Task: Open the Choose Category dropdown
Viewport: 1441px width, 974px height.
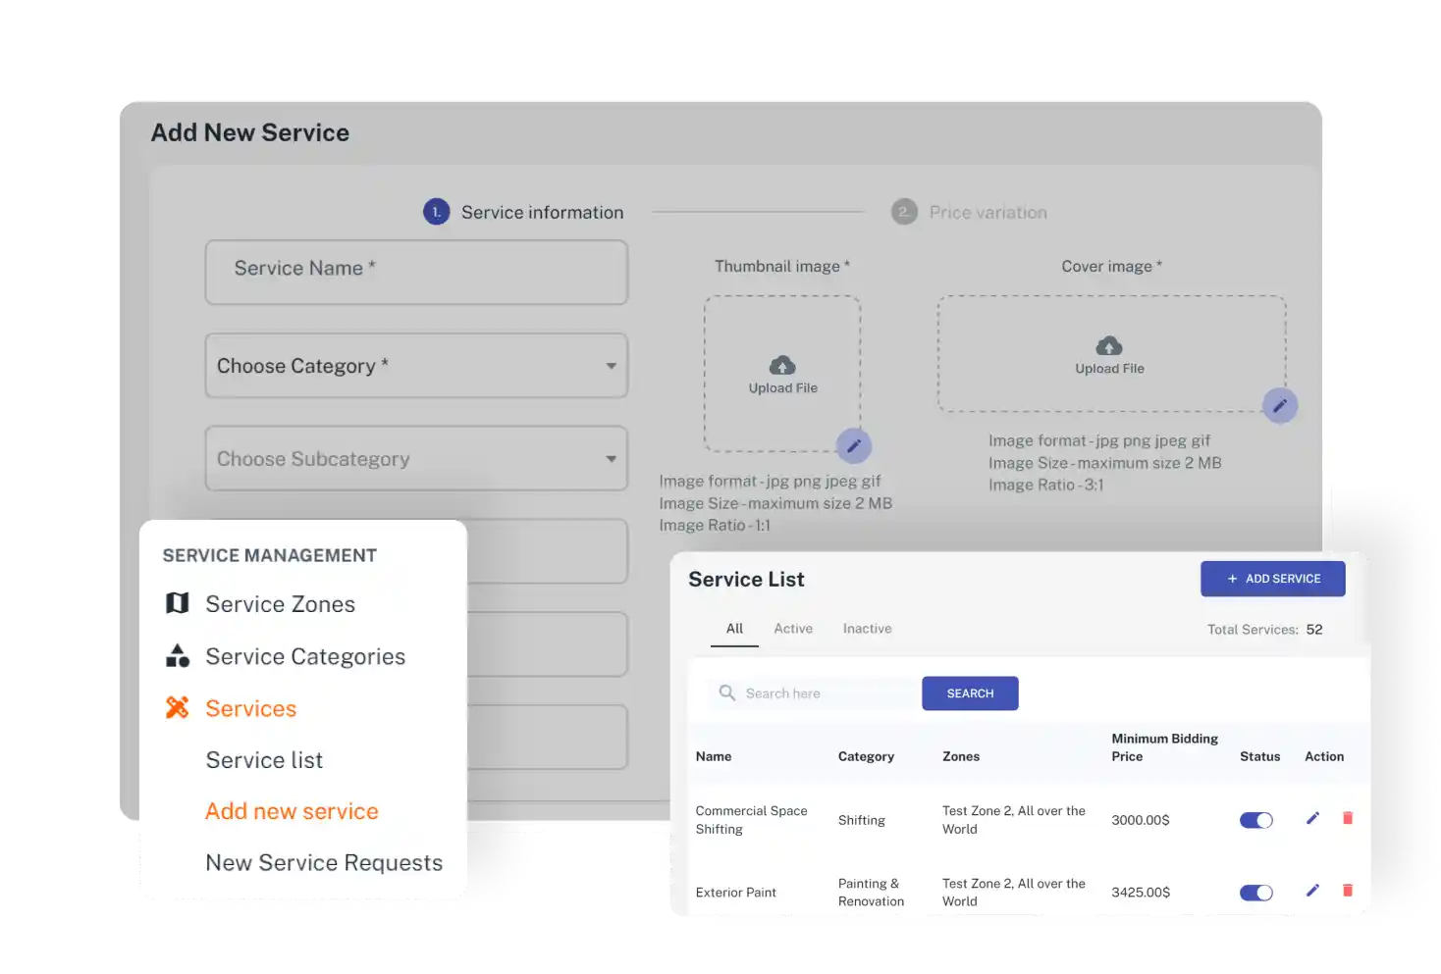Action: click(416, 366)
